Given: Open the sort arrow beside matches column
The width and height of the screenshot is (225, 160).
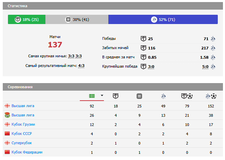Looking at the screenshot, I should point(102,96).
